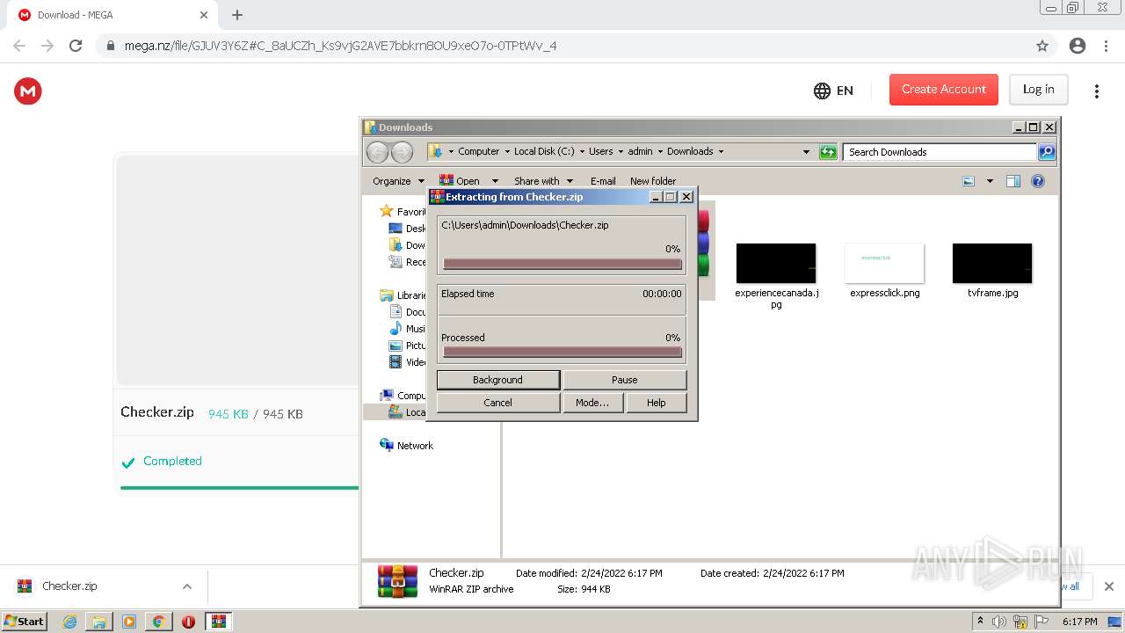Click the Search Downloads field
The height and width of the screenshot is (633, 1125).
coord(939,152)
